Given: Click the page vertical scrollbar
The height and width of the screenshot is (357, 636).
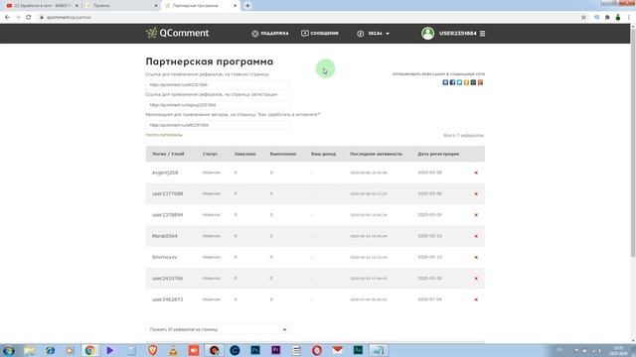Looking at the screenshot, I should click(633, 142).
